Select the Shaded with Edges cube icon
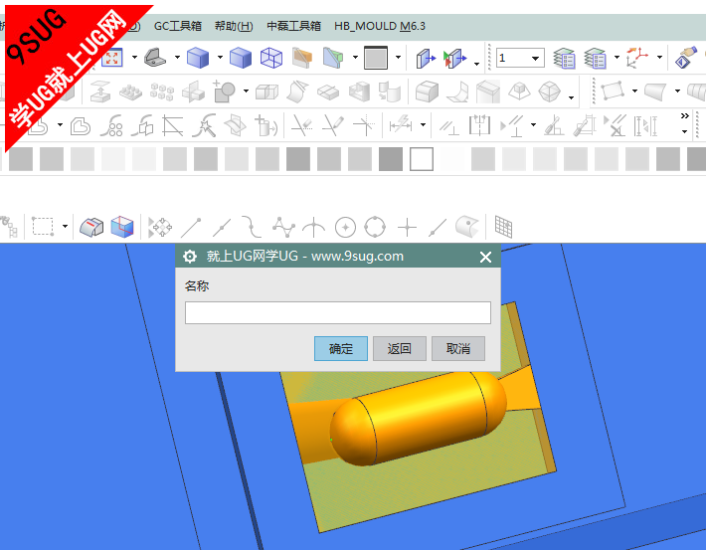This screenshot has width=706, height=550. (x=198, y=58)
